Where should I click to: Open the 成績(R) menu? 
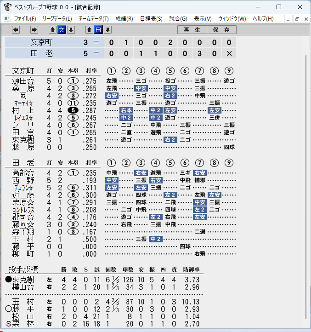[124, 19]
